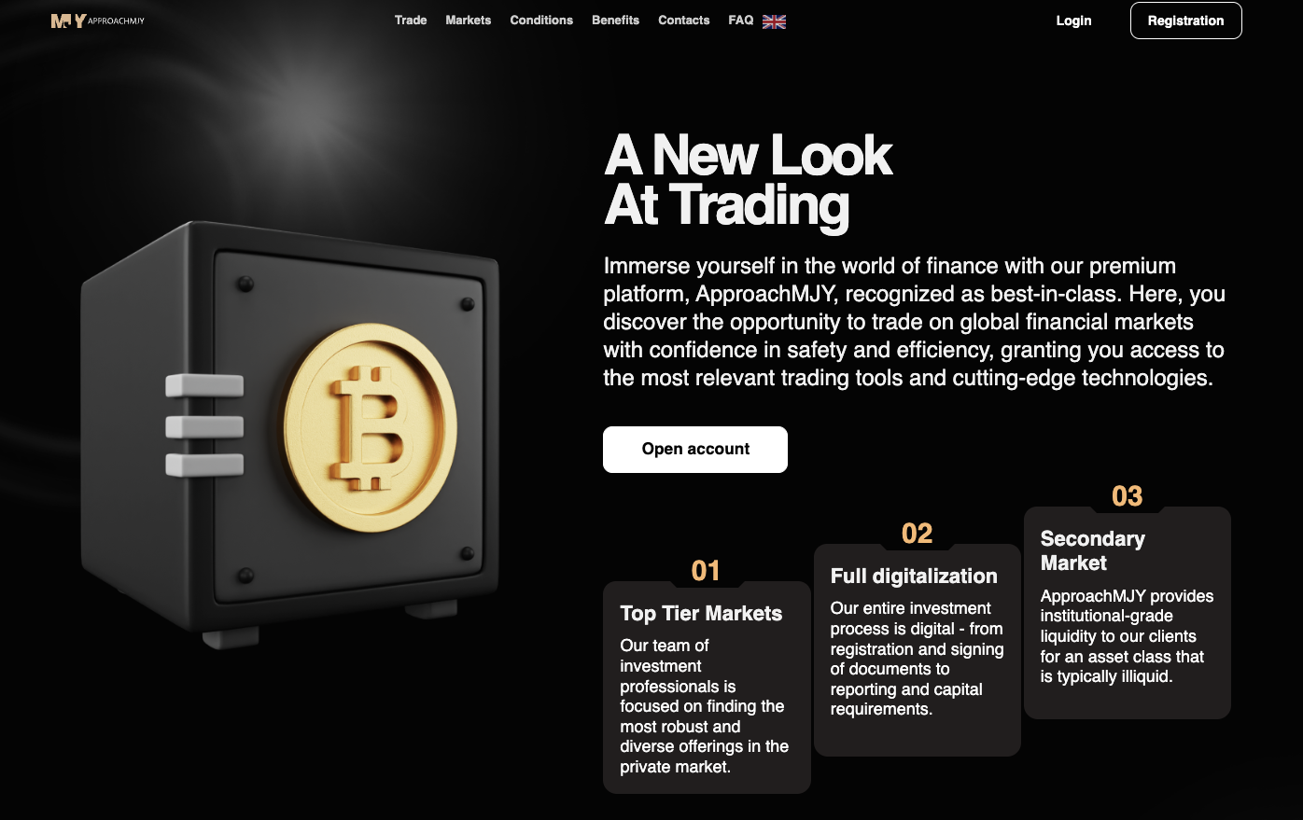Click the Registration button
The height and width of the screenshot is (820, 1303).
click(x=1185, y=21)
